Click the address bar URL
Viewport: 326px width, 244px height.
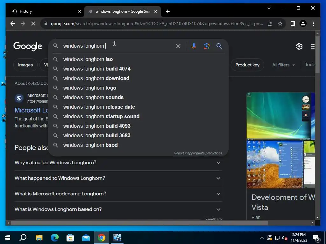(x=157, y=24)
